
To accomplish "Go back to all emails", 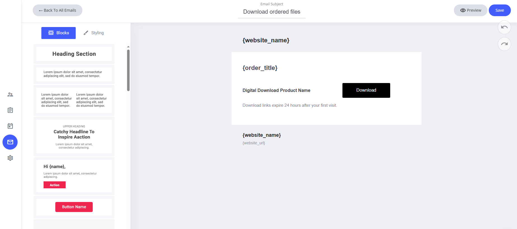I will [57, 10].
